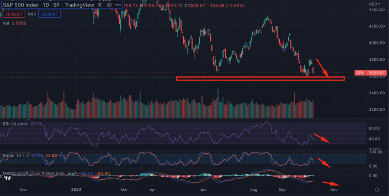Select the red support zone rectangle
The width and height of the screenshot is (389, 196).
260,78
